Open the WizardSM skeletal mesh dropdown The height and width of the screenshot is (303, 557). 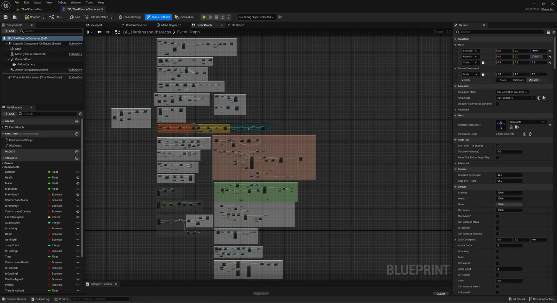click(x=527, y=122)
